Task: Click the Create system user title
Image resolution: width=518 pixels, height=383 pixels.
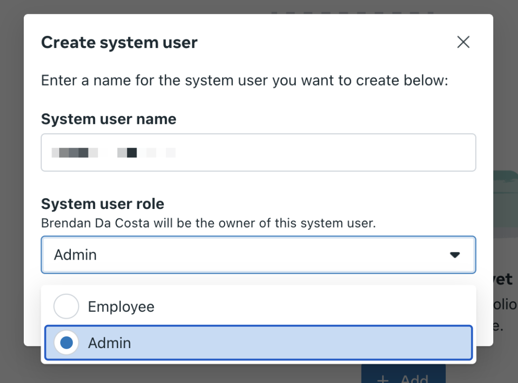Action: coord(119,42)
